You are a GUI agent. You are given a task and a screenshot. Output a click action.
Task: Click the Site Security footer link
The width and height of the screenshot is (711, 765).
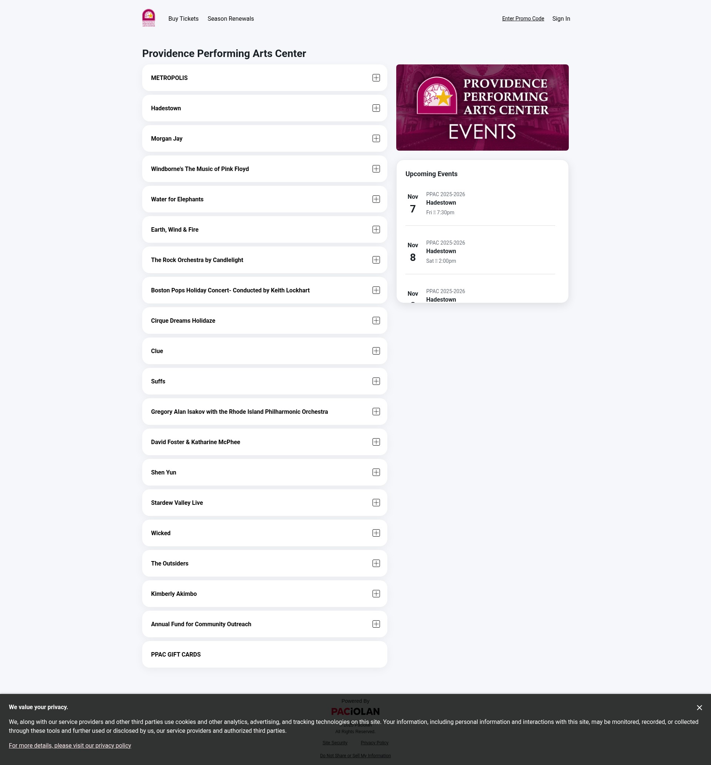click(x=335, y=743)
